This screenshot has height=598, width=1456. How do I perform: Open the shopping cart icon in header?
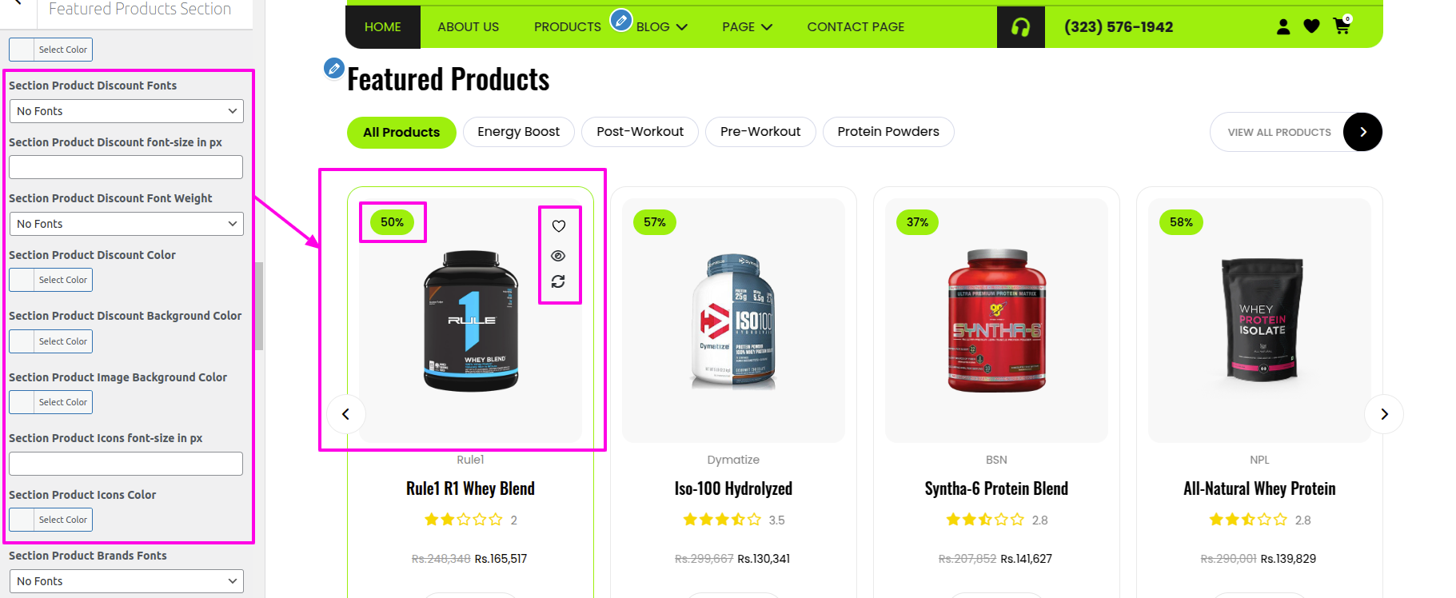pyautogui.click(x=1342, y=26)
